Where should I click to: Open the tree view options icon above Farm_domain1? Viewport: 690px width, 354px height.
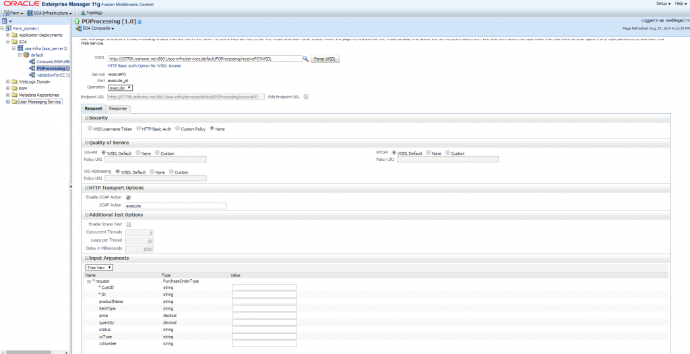coord(6,21)
